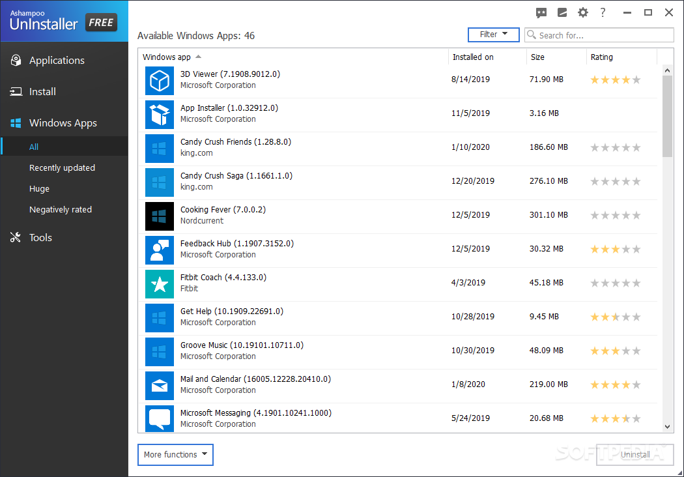Show Recently updated apps
This screenshot has width=684, height=477.
pos(62,168)
